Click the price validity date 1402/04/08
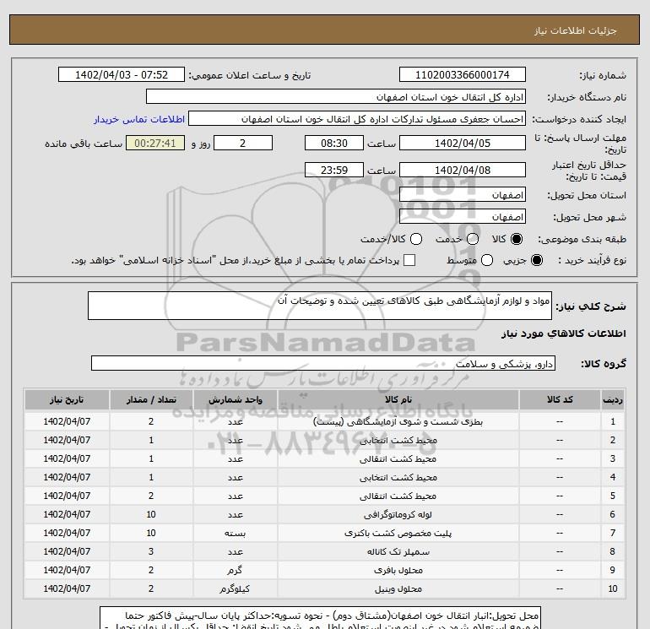This screenshot has height=629, width=650. (463, 170)
